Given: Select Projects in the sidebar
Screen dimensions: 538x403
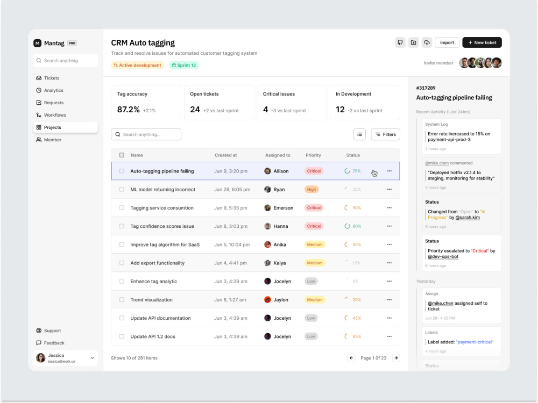Looking at the screenshot, I should click(x=66, y=127).
